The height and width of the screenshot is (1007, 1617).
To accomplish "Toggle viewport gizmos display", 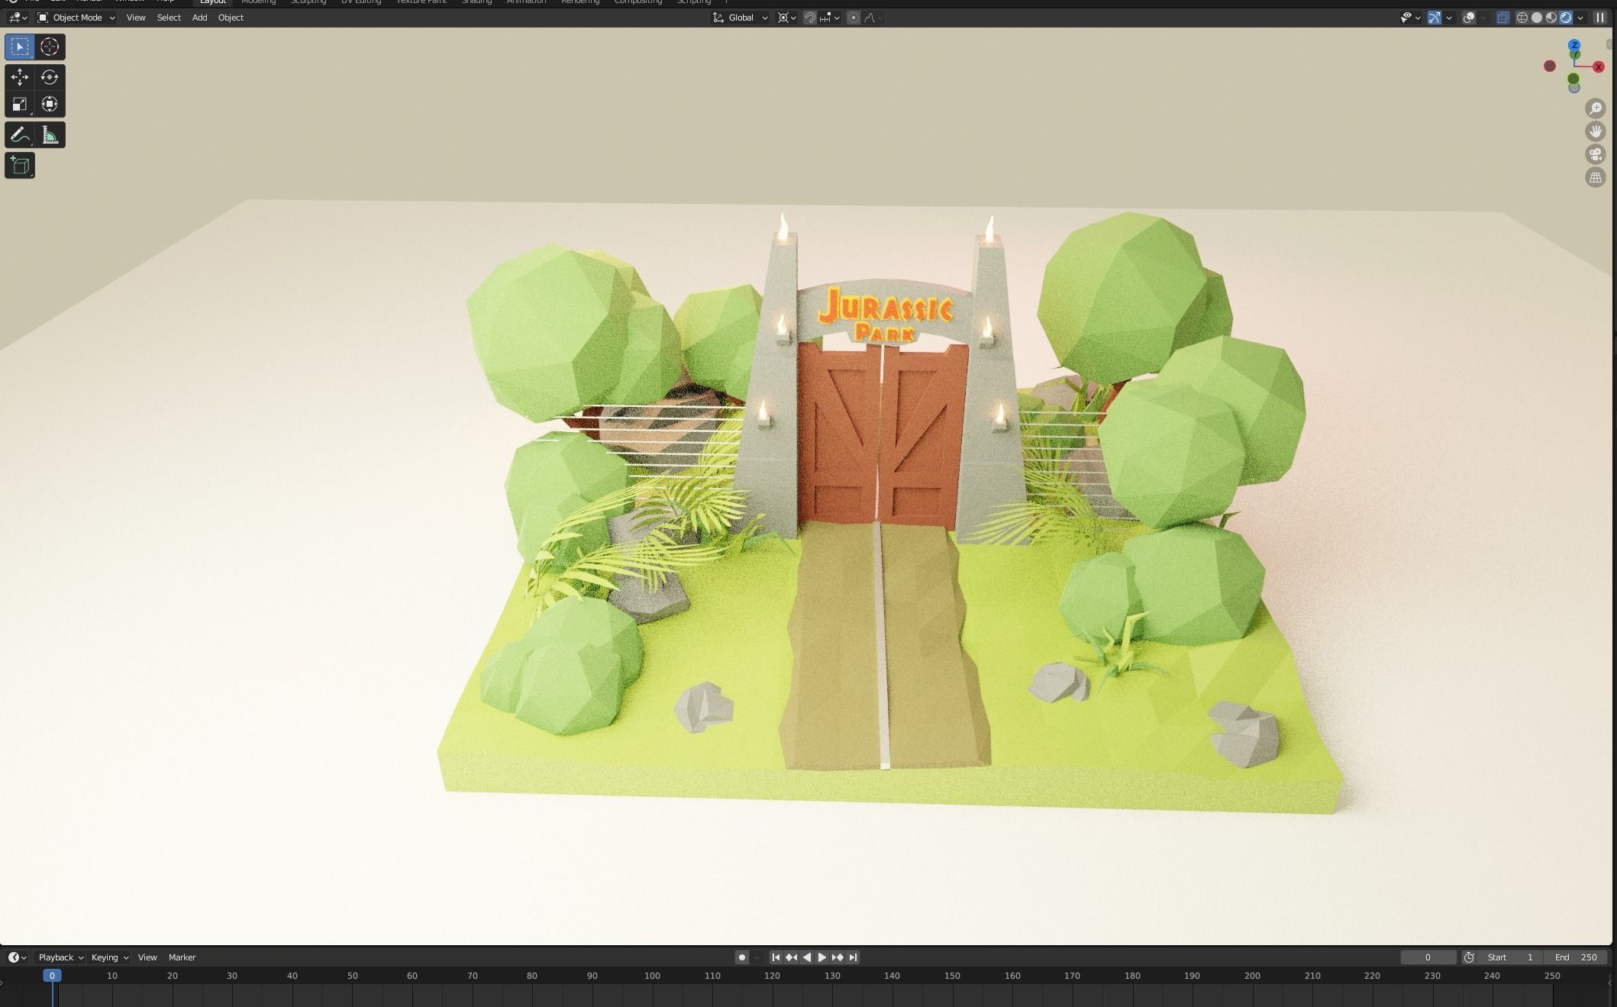I will click(1435, 18).
